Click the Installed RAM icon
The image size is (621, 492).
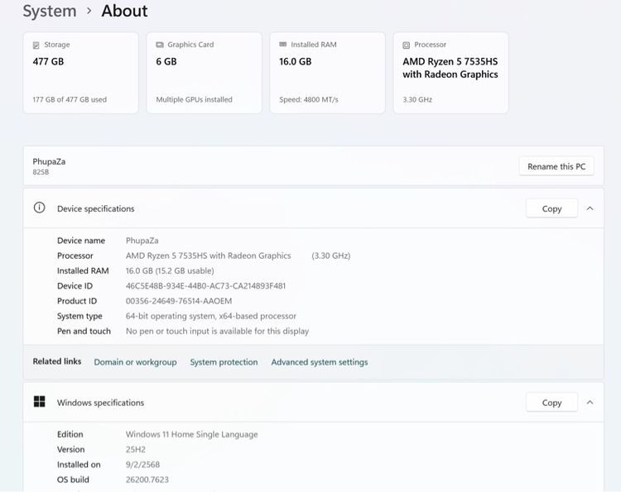[282, 45]
